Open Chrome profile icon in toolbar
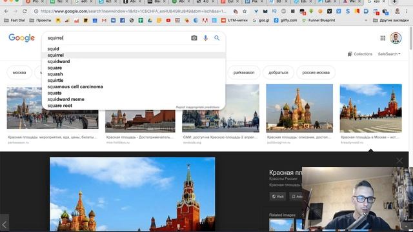This screenshot has height=232, width=413. point(398,12)
